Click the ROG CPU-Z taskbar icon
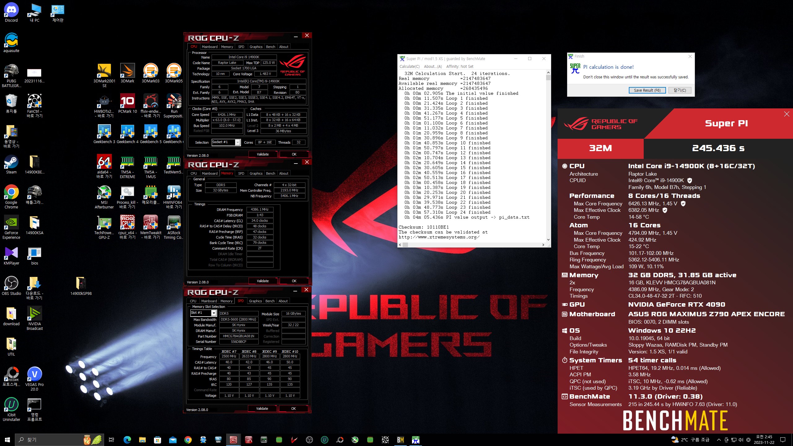This screenshot has height=446, width=793. click(x=234, y=439)
